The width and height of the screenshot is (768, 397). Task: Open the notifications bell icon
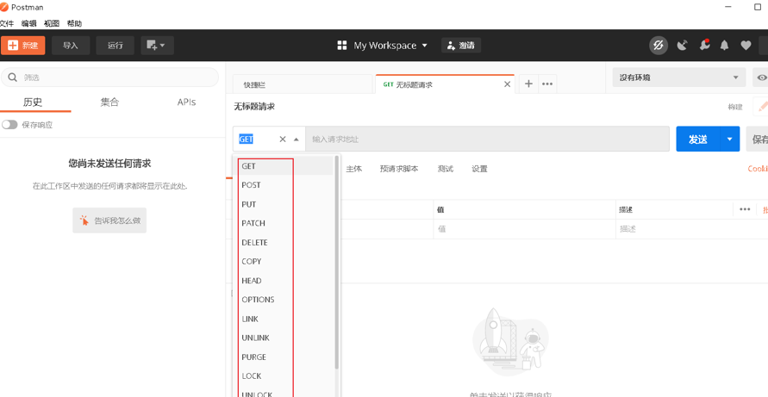click(724, 46)
